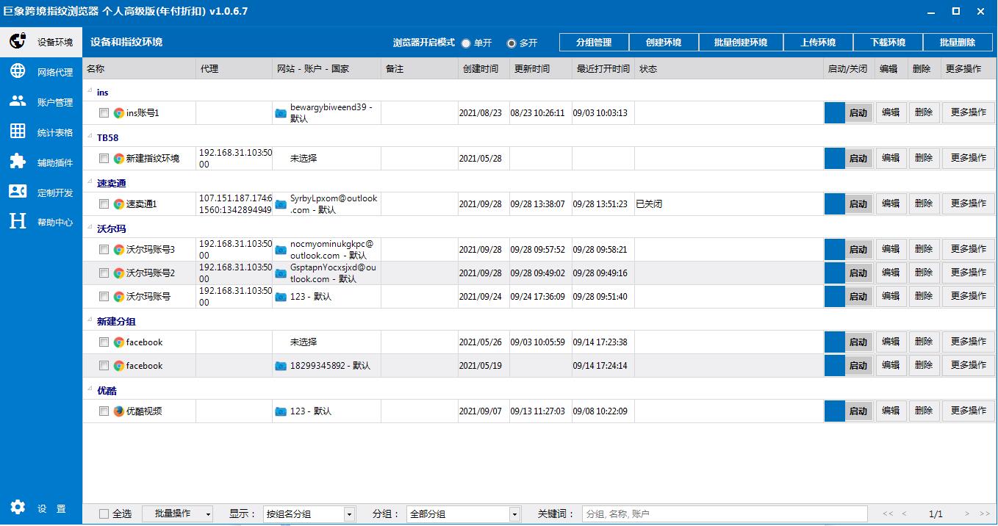
Task: Check the 优酷视频 checkbox
Action: pyautogui.click(x=104, y=411)
